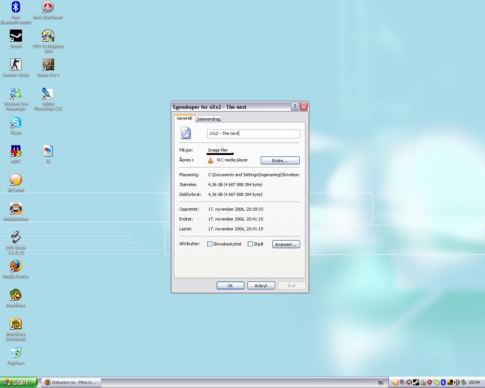Click the BitComet desktop shortcut
485x388 pixels.
point(16,180)
